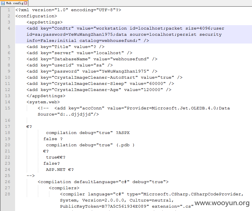The width and height of the screenshot is (252, 211).
Task: Click the CrystalImageCleaner-Sleep line
Action: 100,83
